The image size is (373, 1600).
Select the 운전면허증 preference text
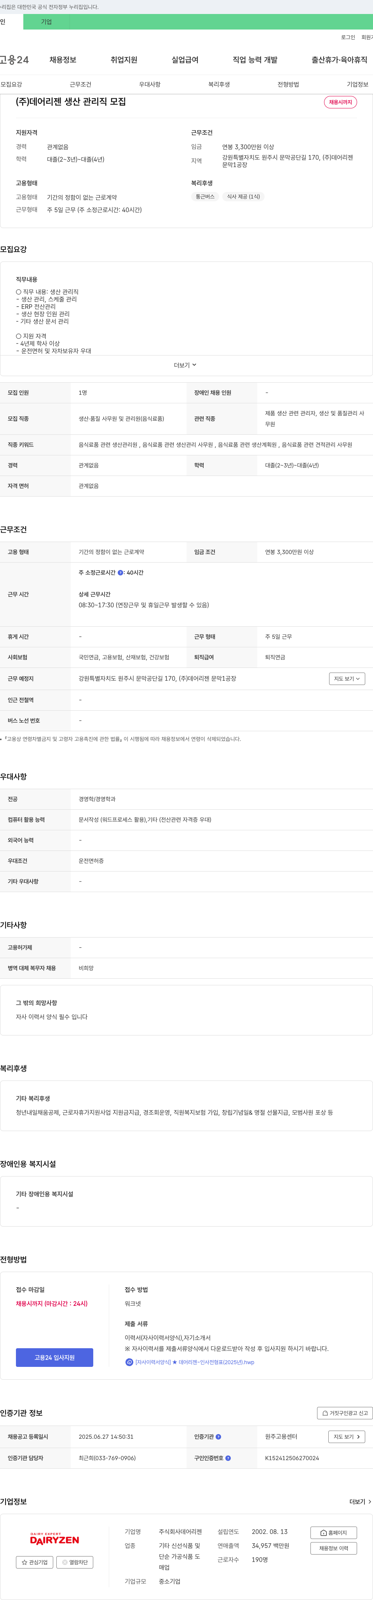tap(91, 861)
